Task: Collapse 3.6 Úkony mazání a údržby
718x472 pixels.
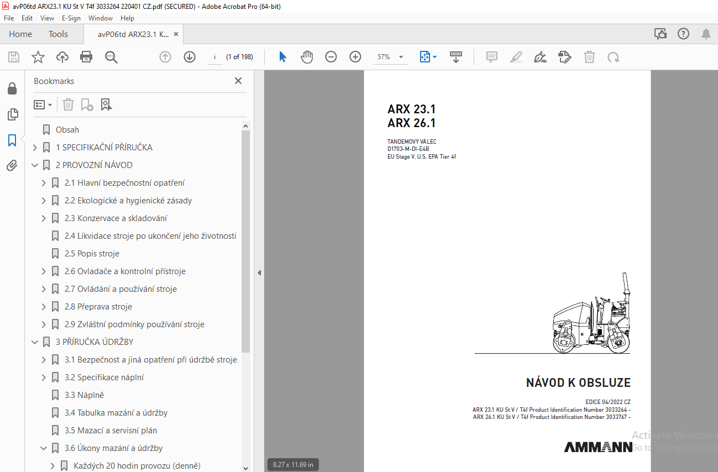Action: [44, 448]
